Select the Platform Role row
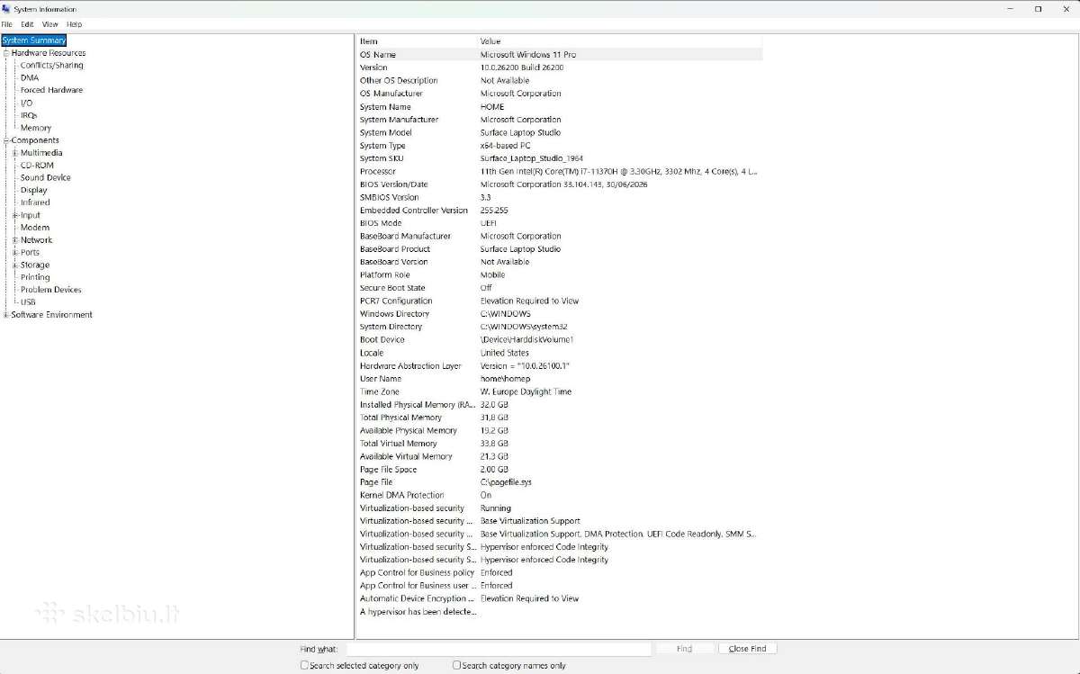 point(560,275)
